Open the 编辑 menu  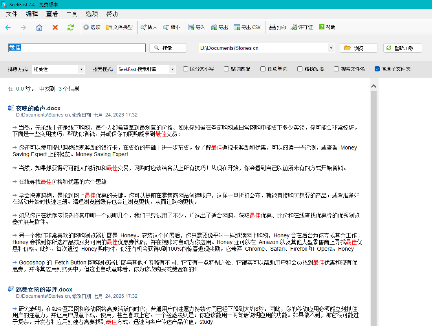32,14
